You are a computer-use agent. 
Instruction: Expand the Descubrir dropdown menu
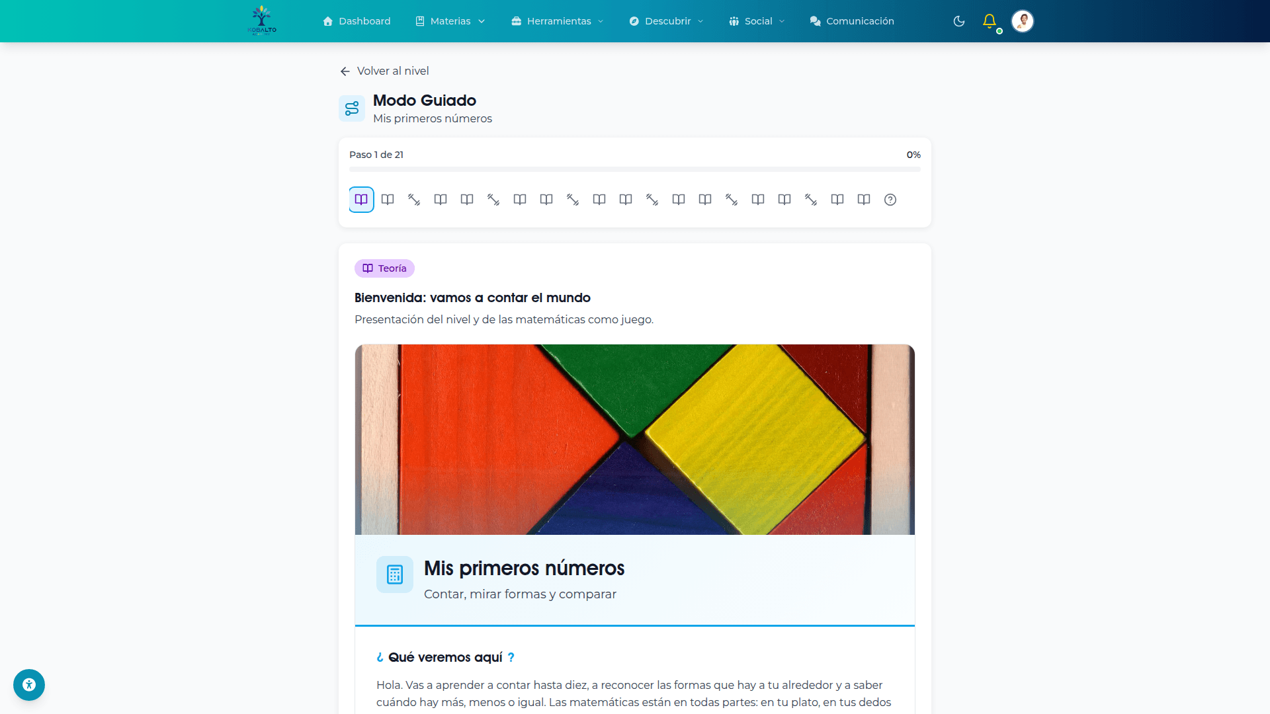click(x=666, y=21)
